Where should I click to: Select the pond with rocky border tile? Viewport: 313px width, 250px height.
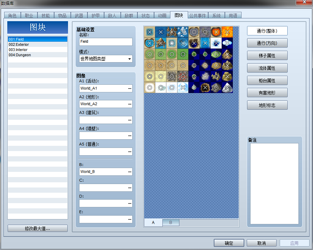click(150, 43)
